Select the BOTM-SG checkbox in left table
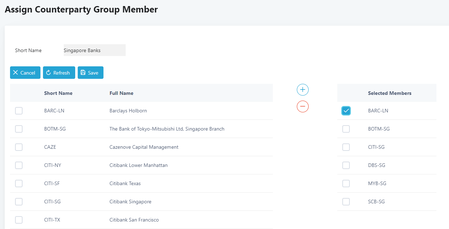 tap(19, 129)
